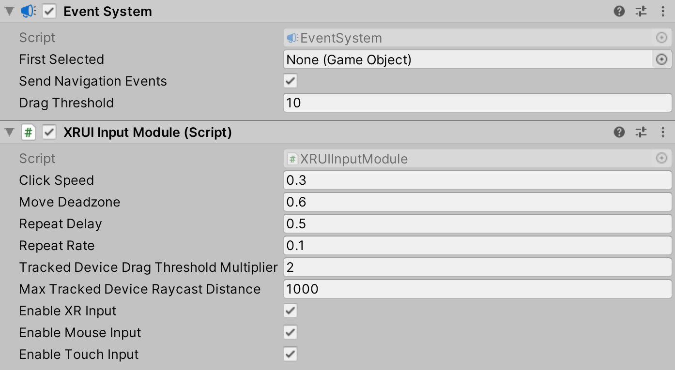Click the C# script icon on XRUI Input Module
Image resolution: width=675 pixels, height=370 pixels.
click(x=29, y=132)
